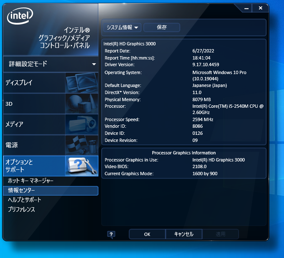Click the Processor Speed value 2594 MHz
Viewport: 284px width, 258px height.
coord(203,119)
